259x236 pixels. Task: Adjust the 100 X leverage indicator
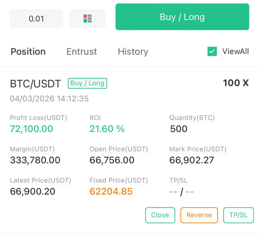pos(236,83)
